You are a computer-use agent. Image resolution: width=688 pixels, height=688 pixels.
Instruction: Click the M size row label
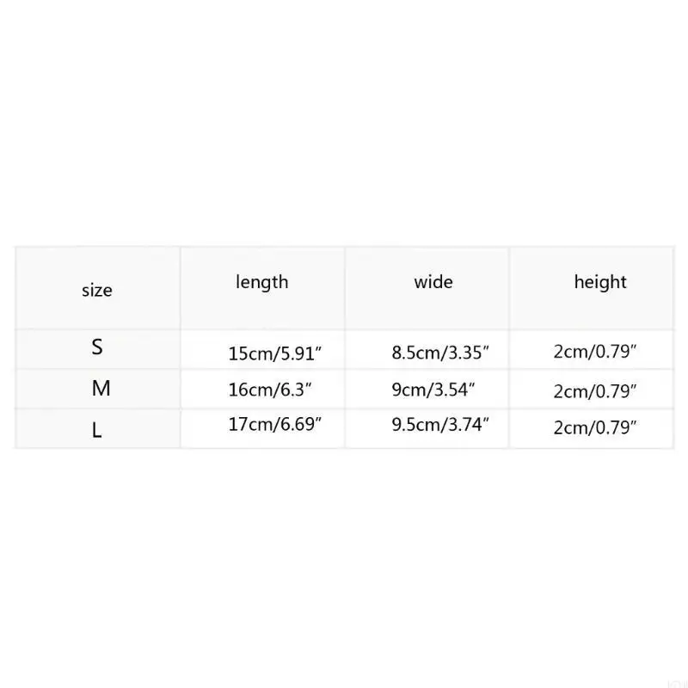coord(101,389)
